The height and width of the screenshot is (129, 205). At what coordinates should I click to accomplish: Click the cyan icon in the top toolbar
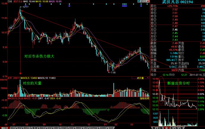(139, 1)
